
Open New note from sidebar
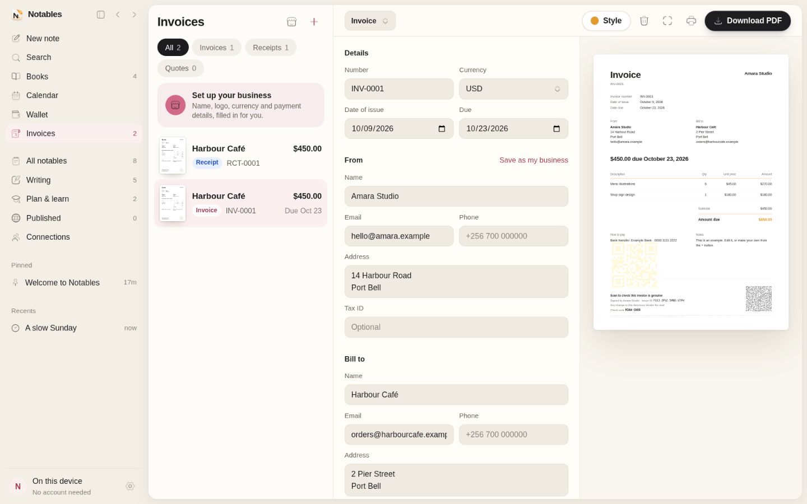pyautogui.click(x=74, y=39)
